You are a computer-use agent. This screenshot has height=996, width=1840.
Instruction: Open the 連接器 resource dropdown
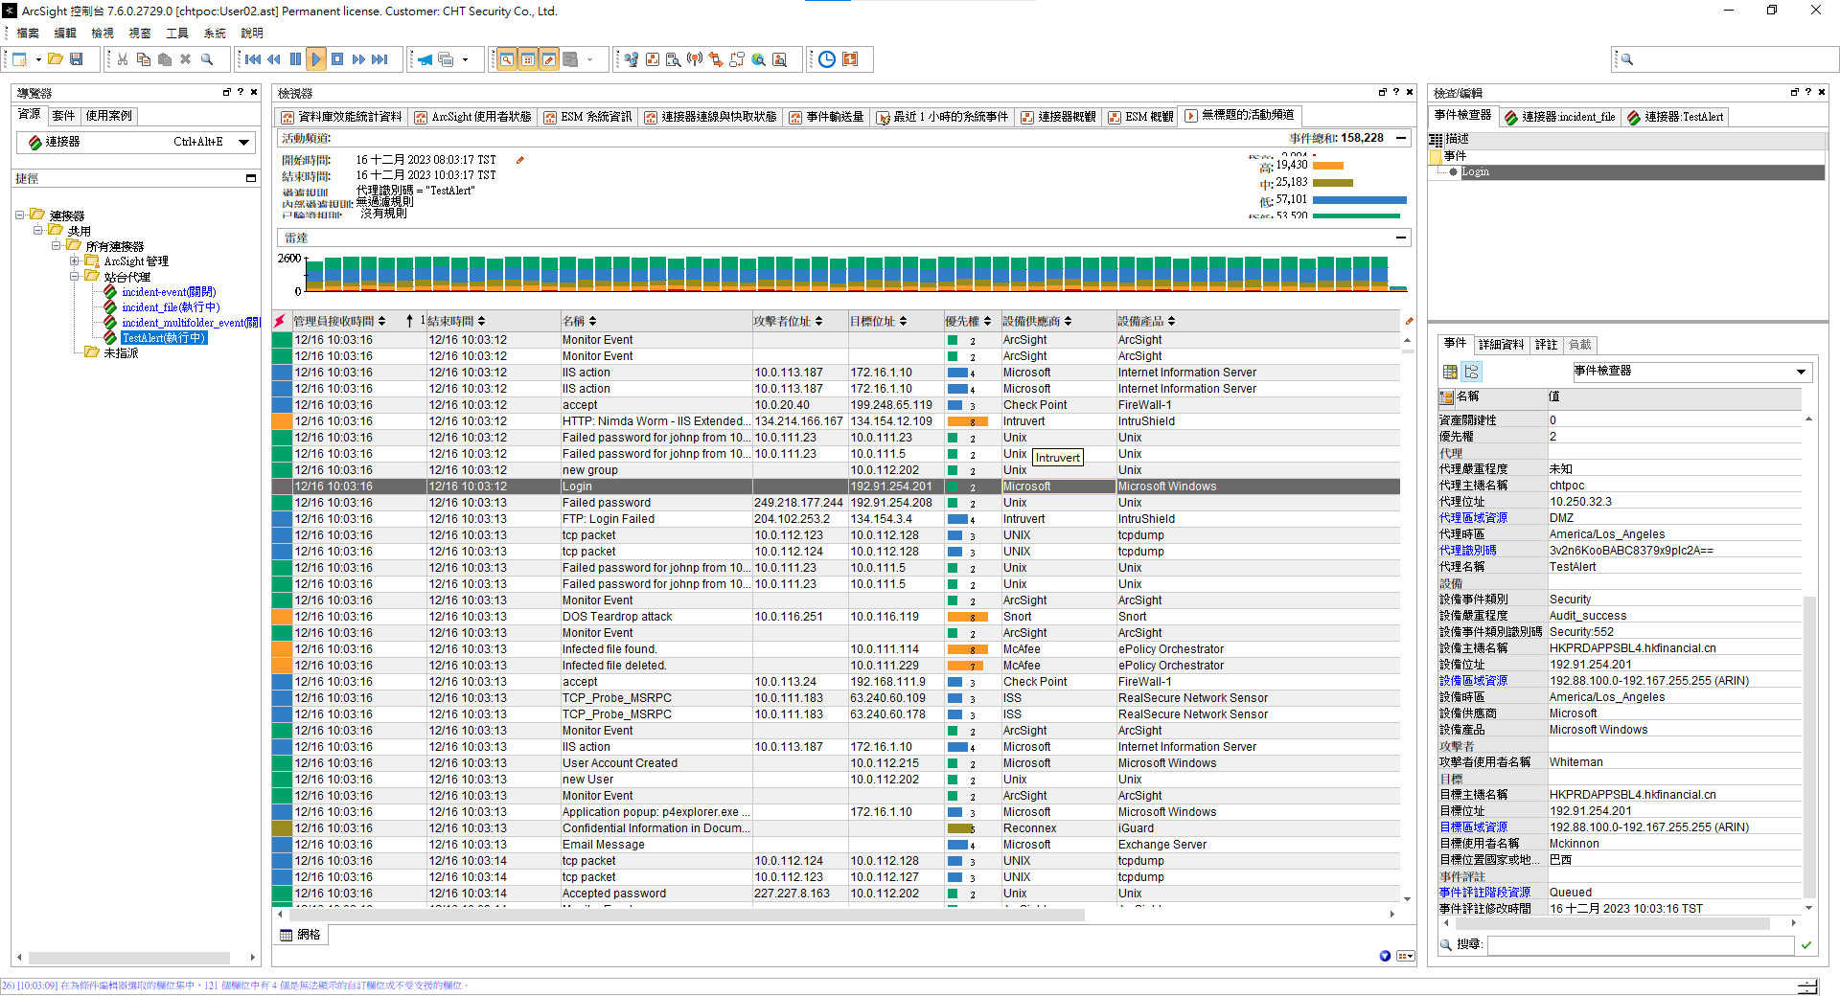(x=244, y=142)
